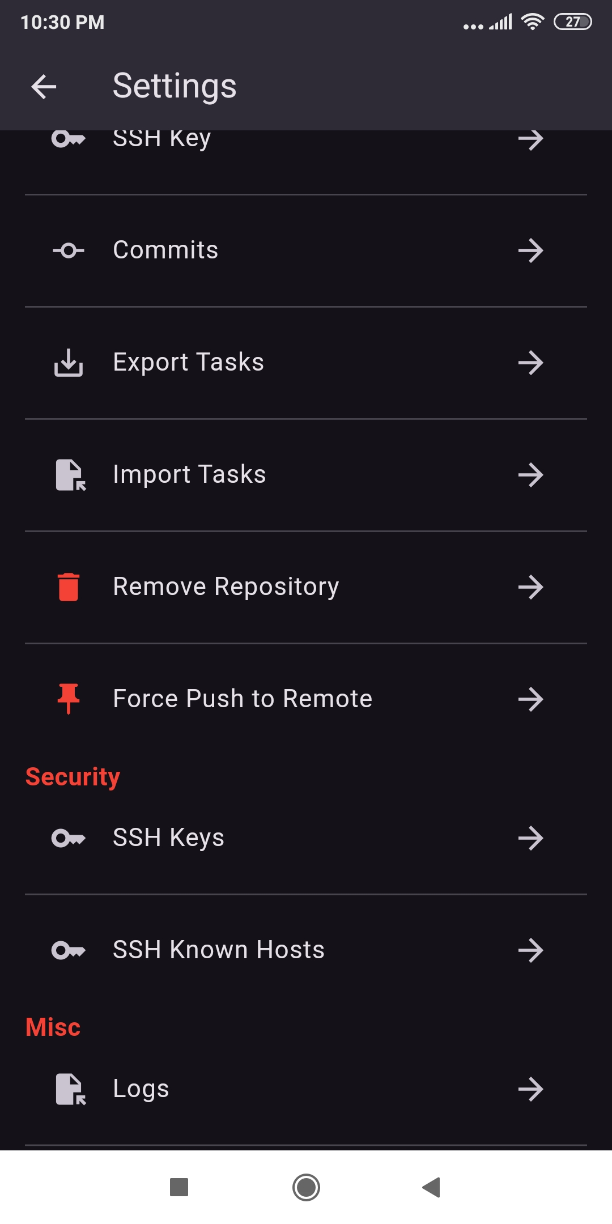Open Import Tasks menu entry
Viewport: 612px width, 1224px height.
(189, 475)
